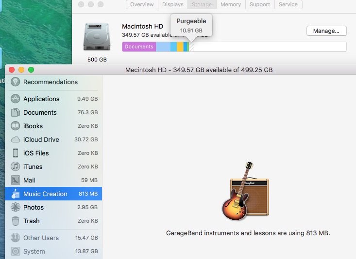Select the iOS Files category label

coord(36,153)
